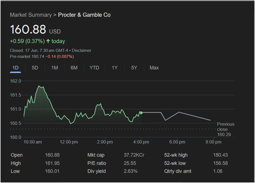Click the +0.59 (0.37%) change text
Screen dimensions: 255x183
27,41
